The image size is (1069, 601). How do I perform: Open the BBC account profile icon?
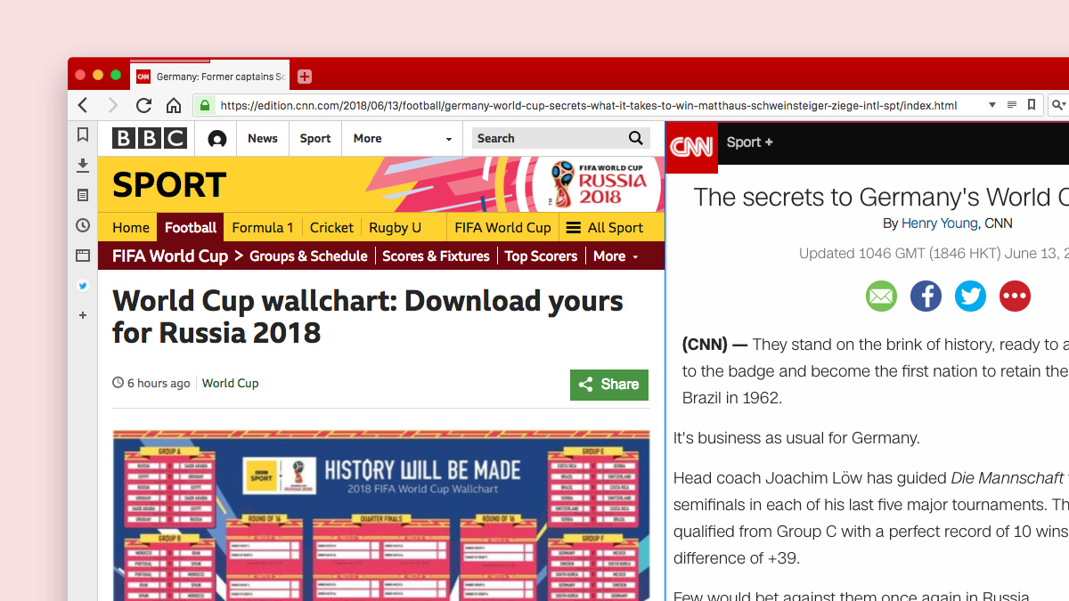(216, 139)
